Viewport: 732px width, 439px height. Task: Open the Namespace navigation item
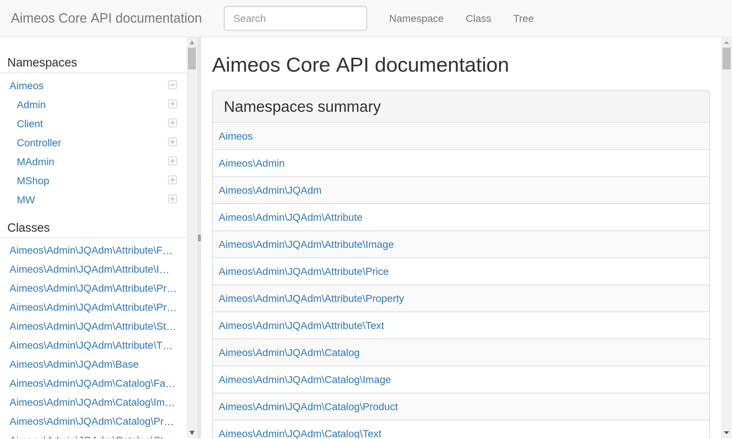click(416, 18)
